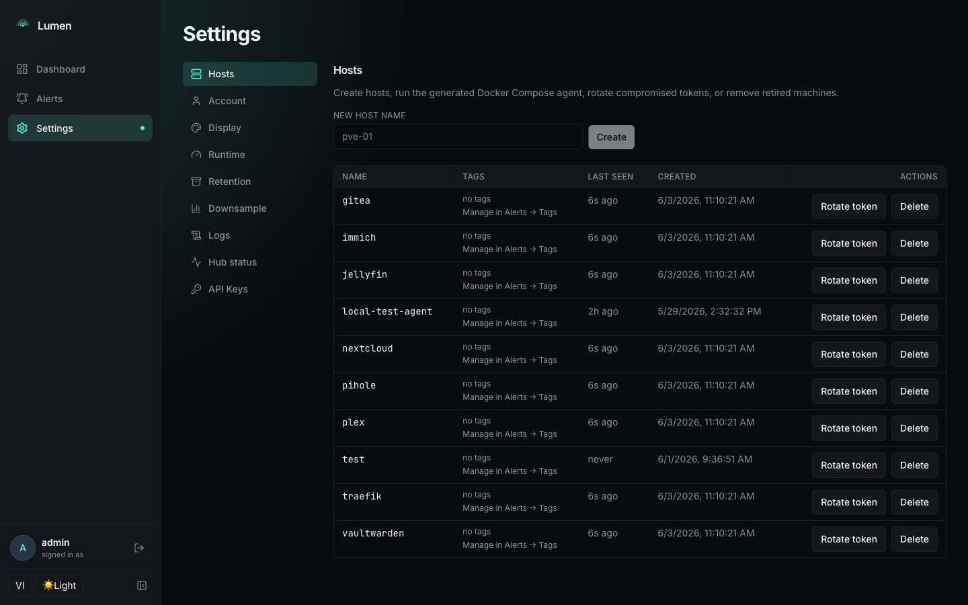968x605 pixels.
Task: Open the API Keys section
Action: click(250, 289)
